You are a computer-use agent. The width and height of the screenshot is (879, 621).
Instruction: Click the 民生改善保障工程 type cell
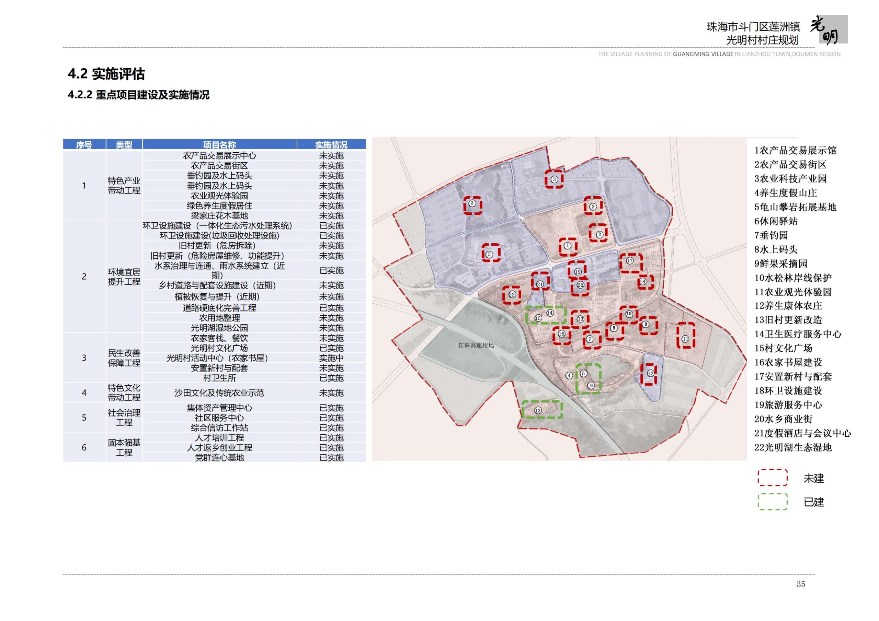(x=124, y=358)
